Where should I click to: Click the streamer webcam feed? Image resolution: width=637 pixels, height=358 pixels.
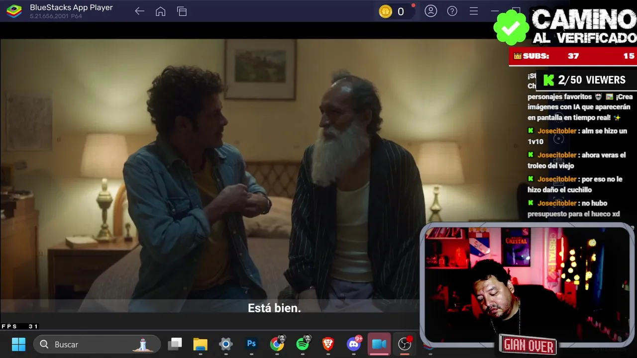(x=528, y=285)
